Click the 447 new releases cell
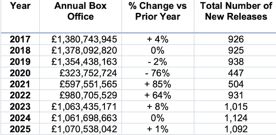The height and width of the screenshot is (135, 276). pos(236,73)
